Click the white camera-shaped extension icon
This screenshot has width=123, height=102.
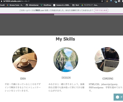[x=119, y=1]
